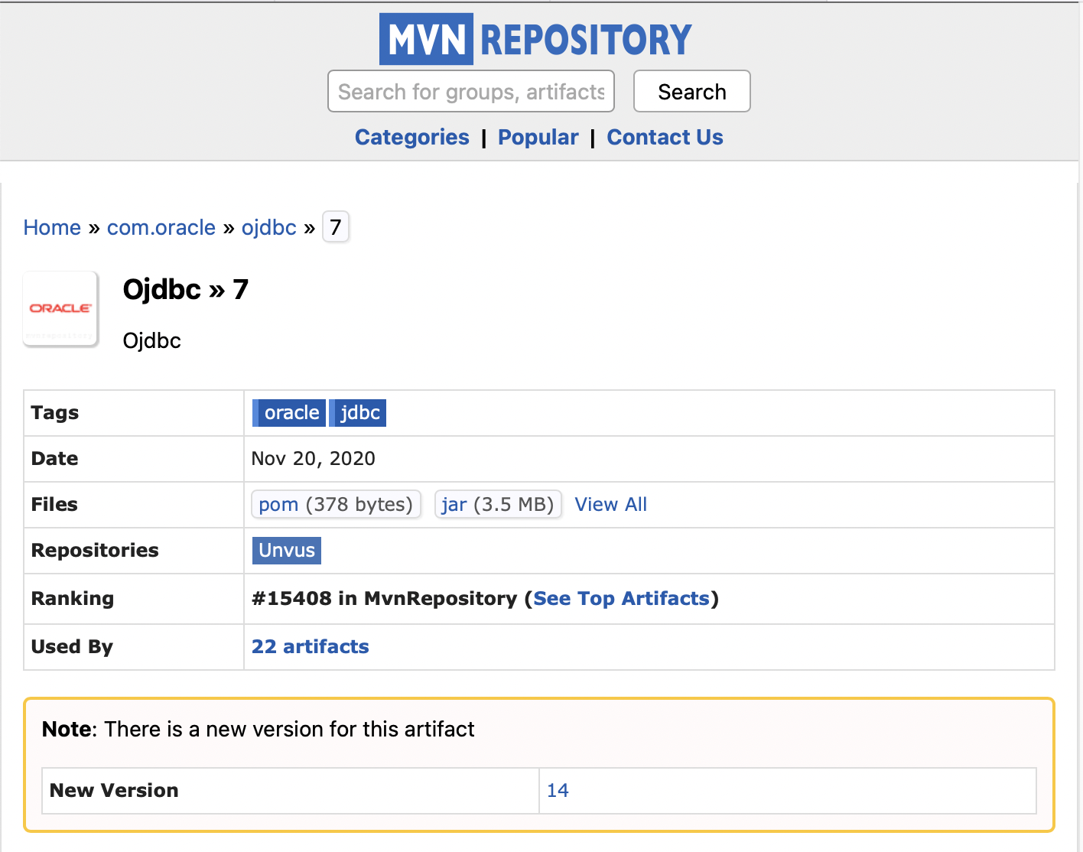Select the oracle tag
This screenshot has width=1083, height=852.
point(289,413)
